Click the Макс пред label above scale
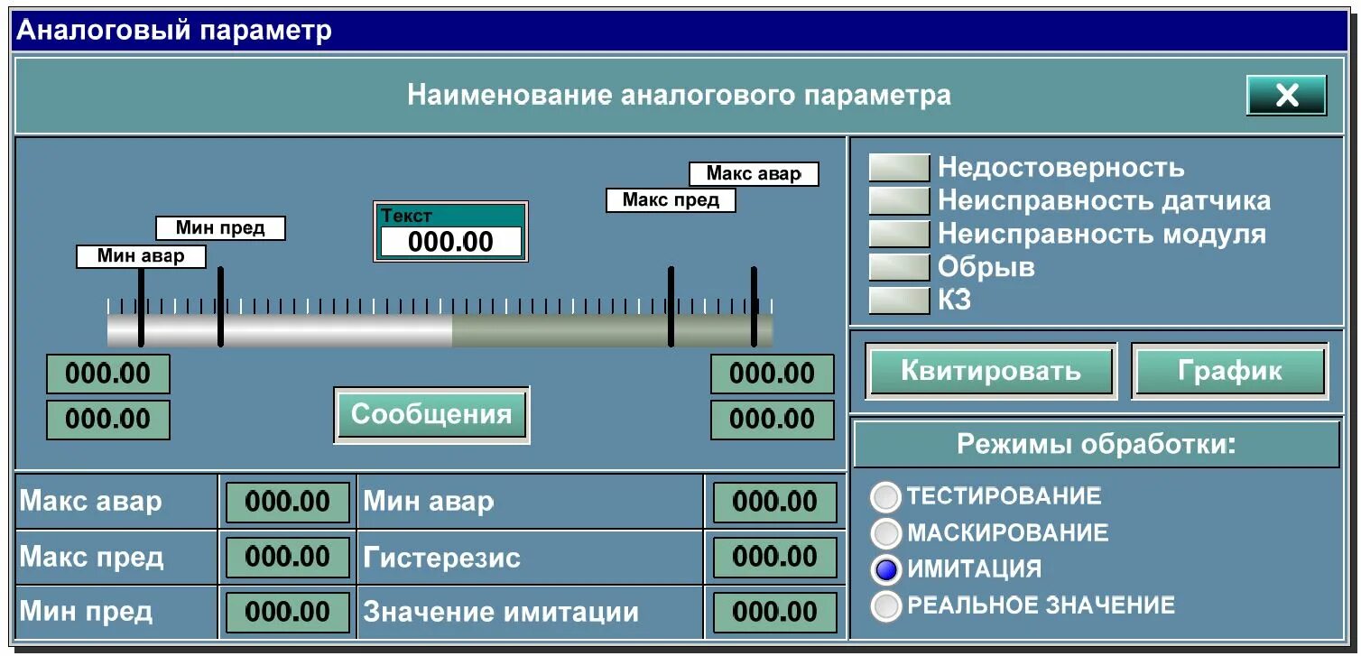The height and width of the screenshot is (656, 1361). click(671, 200)
